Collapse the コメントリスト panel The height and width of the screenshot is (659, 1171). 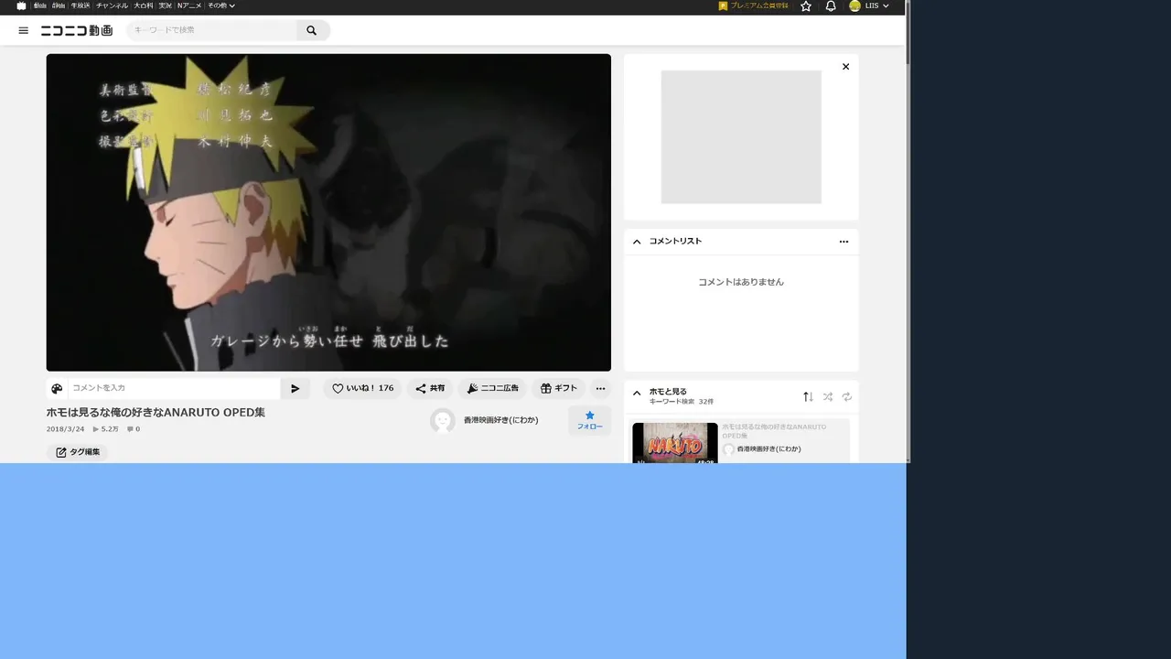tap(637, 242)
